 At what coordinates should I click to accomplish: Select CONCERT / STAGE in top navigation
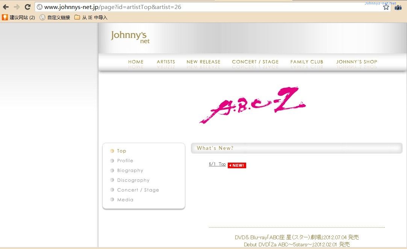point(255,62)
